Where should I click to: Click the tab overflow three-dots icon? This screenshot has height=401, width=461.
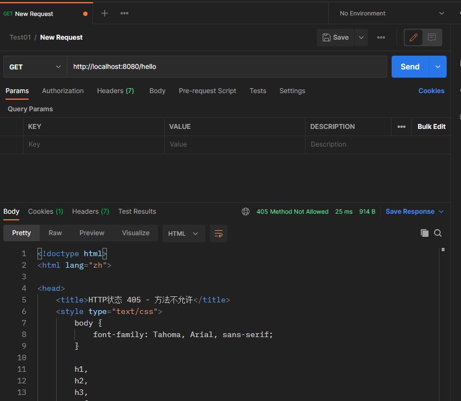click(124, 13)
